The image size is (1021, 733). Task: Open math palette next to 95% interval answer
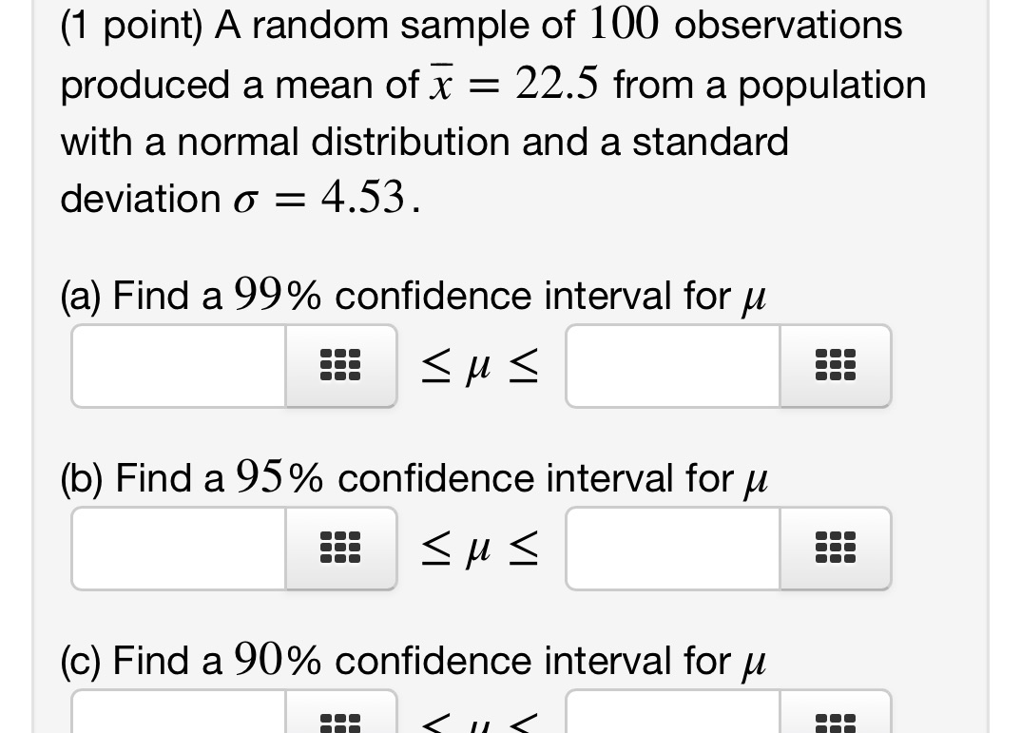point(340,548)
